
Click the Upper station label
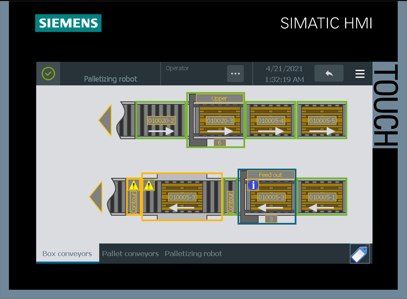[219, 98]
